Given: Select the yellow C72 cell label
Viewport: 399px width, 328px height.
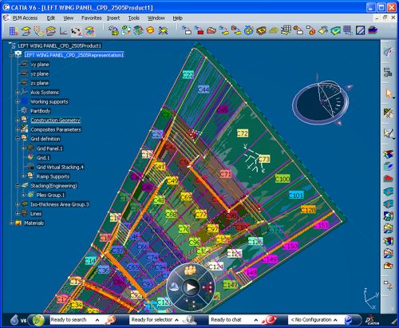Looking at the screenshot, I should pyautogui.click(x=242, y=133).
